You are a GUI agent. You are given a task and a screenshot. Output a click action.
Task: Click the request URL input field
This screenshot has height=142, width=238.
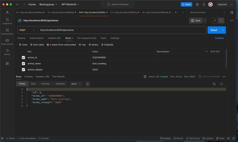tap(122, 30)
